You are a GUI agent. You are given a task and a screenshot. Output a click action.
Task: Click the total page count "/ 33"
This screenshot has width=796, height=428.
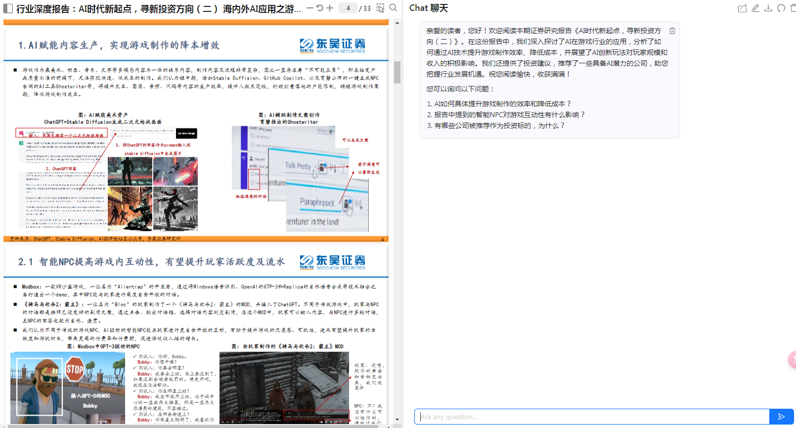[x=365, y=8]
